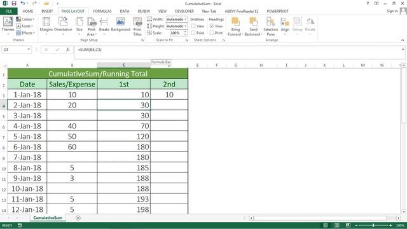Select the 6-Jan-18 date cell
Screen dimensions: 407x229
point(27,147)
